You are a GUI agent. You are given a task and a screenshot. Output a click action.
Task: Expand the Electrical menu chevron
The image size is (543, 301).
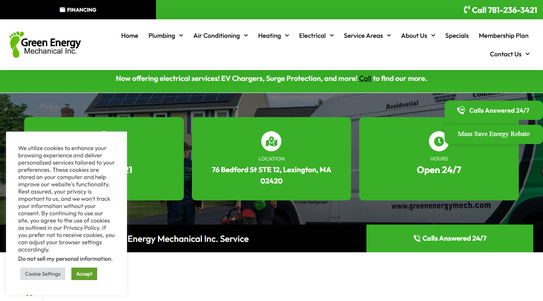coord(332,35)
